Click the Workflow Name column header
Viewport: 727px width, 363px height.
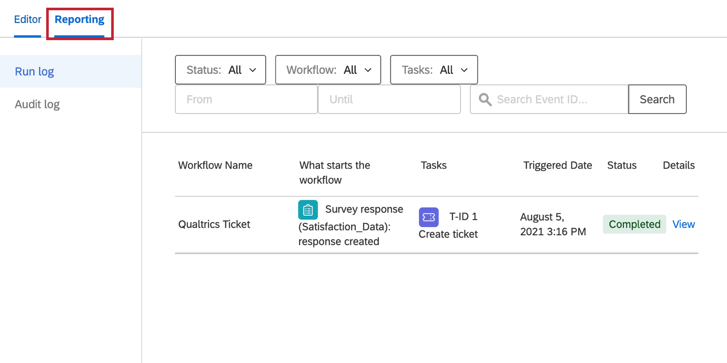216,165
